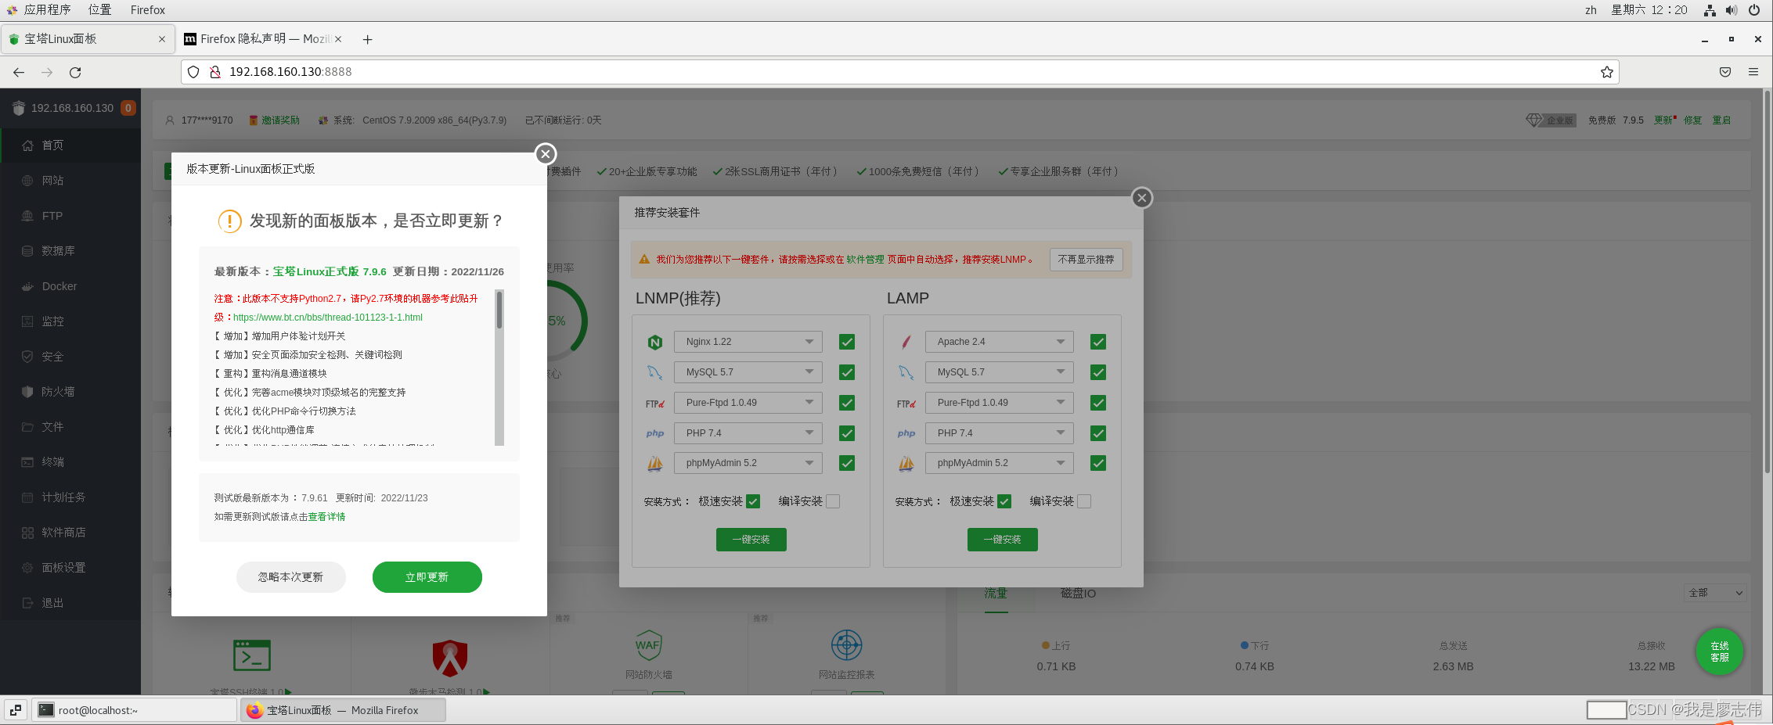This screenshot has height=725, width=1773.
Task: Click the zh input method indicator
Action: 1591,10
